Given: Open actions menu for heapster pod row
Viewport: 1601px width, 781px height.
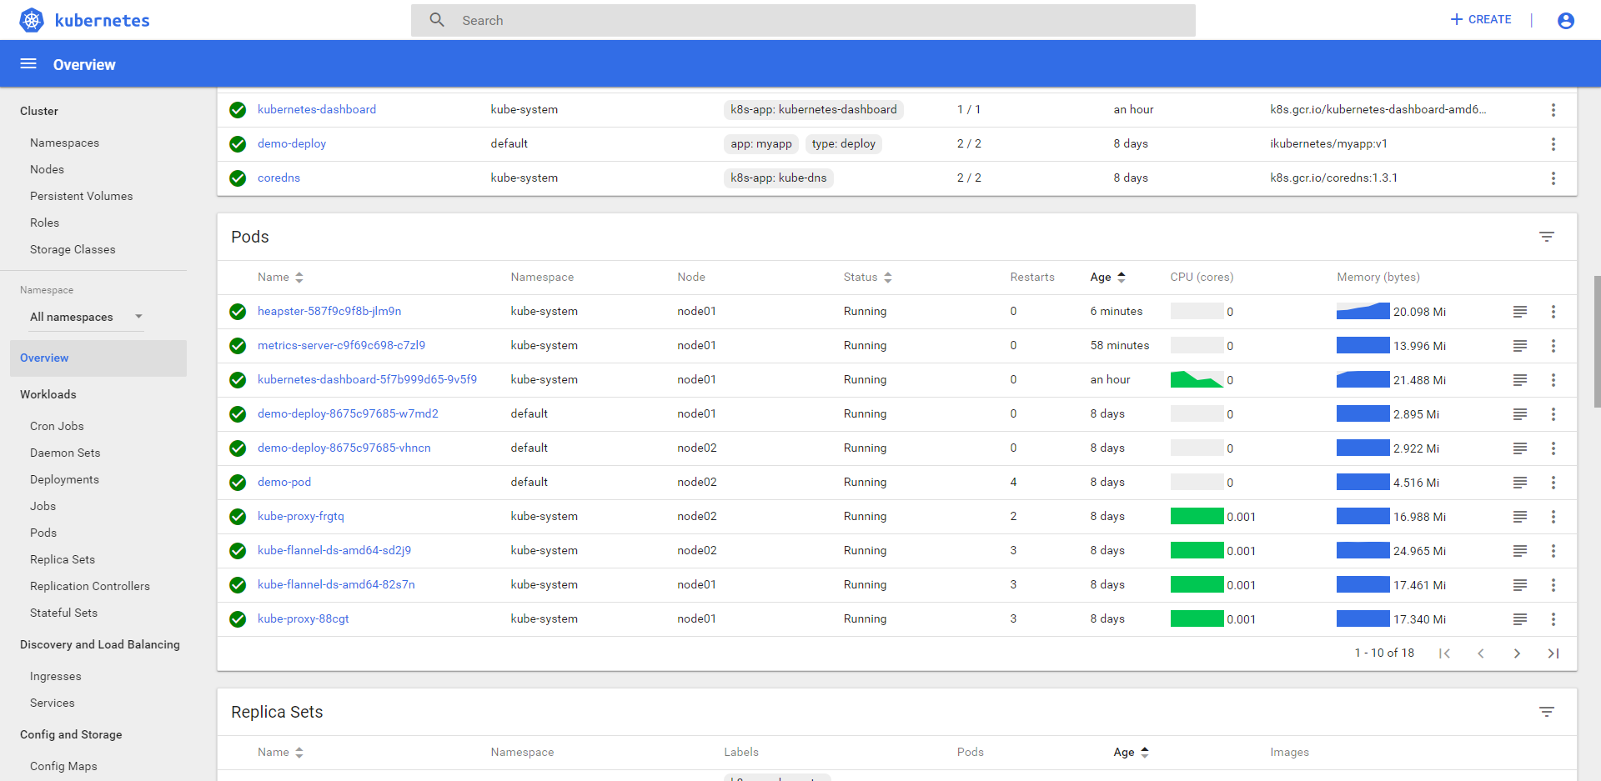Looking at the screenshot, I should (x=1553, y=312).
